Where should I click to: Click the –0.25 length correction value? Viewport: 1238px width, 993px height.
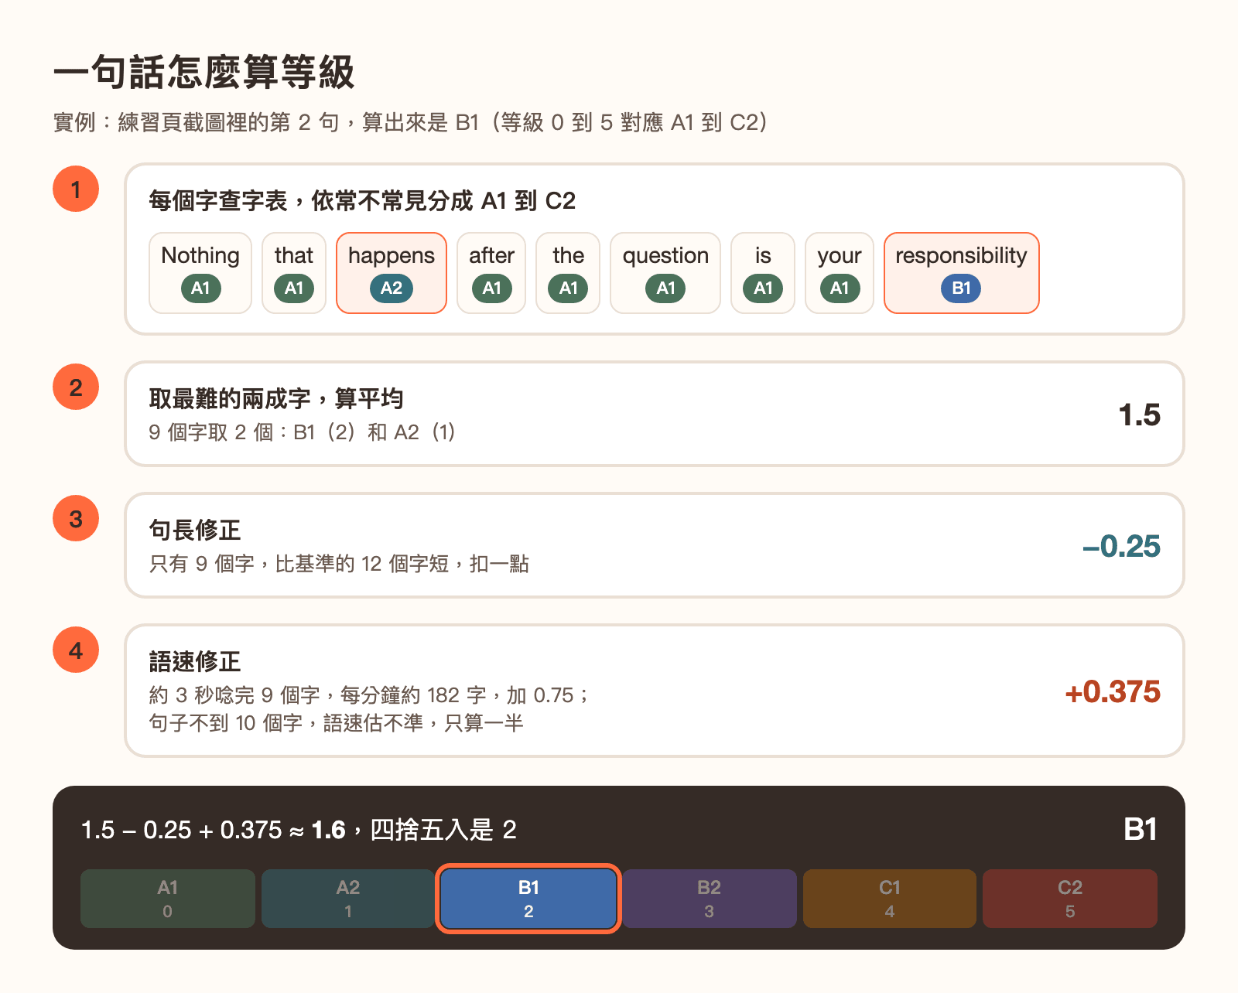1121,547
